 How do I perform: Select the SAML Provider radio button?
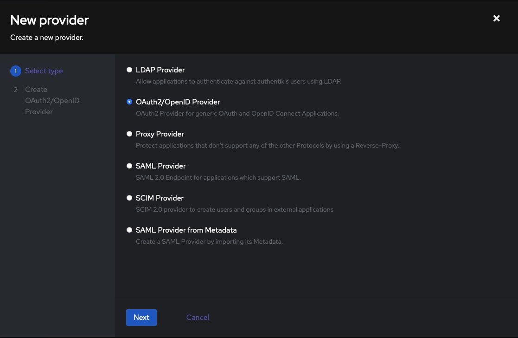[x=129, y=165]
